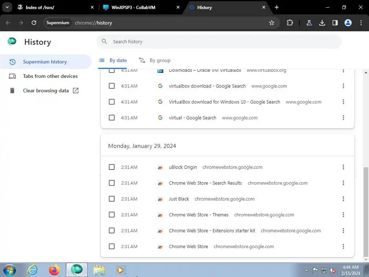Check Chrome Web Store - Themes entry

coord(112,215)
